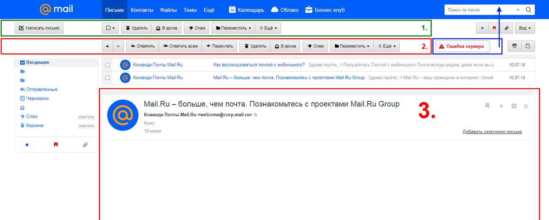Open the select-all checkbox dropdown
The image size is (549, 220).
[x=110, y=28]
